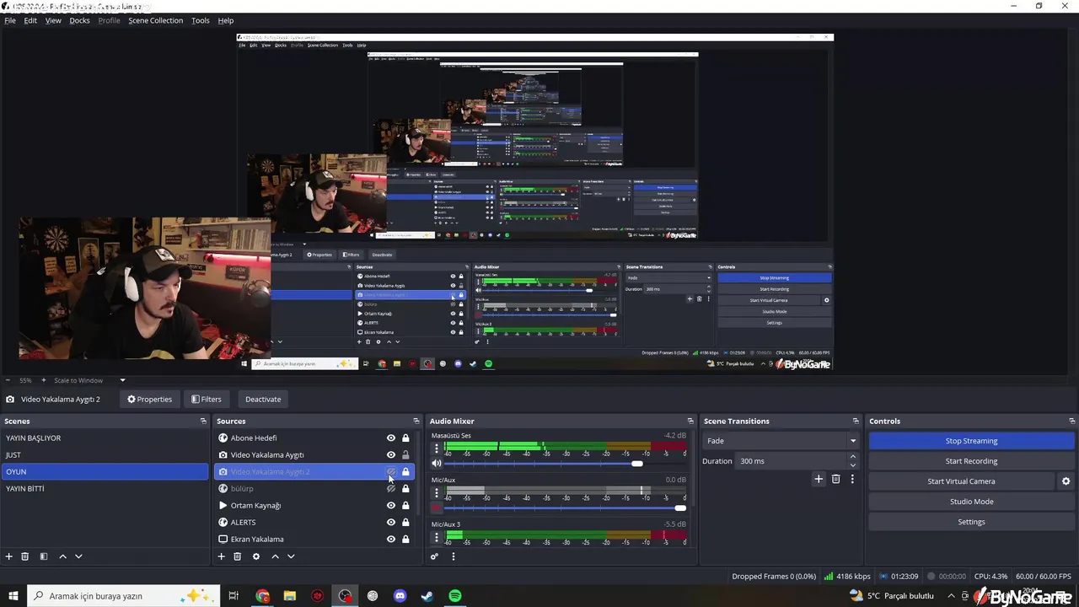
Task: Unlock the Abone Hedefi source
Action: click(405, 438)
